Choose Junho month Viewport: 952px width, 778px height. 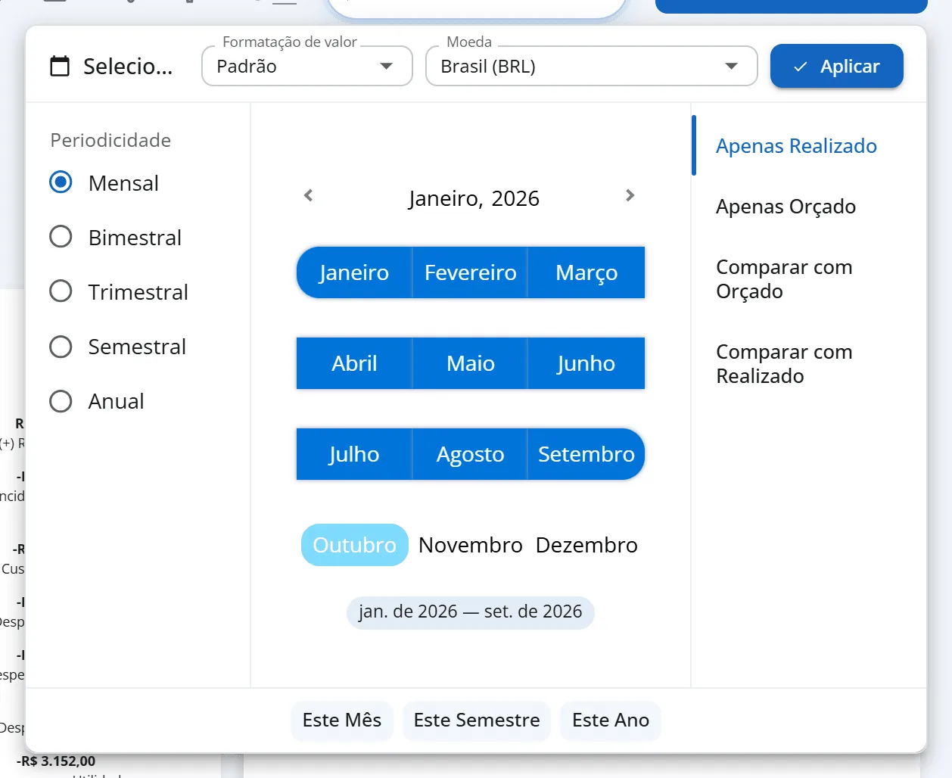[586, 363]
